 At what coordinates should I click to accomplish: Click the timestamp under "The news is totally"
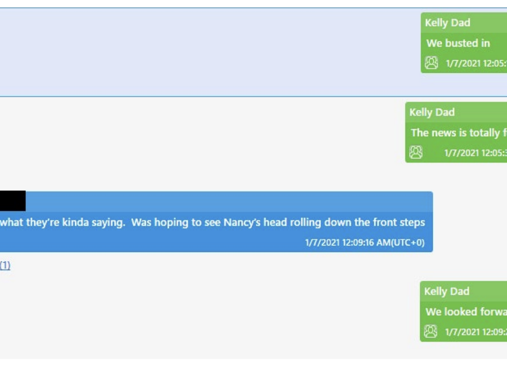[475, 153]
